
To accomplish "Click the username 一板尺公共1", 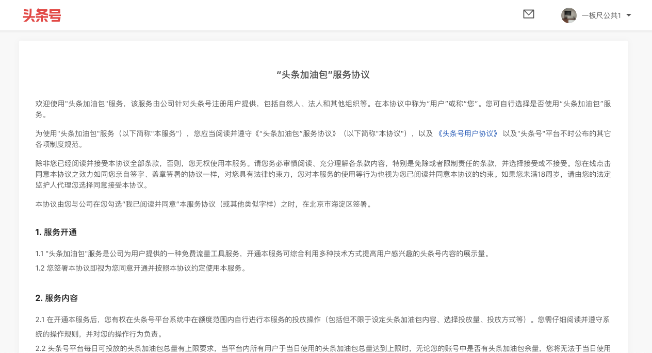I will (x=601, y=15).
